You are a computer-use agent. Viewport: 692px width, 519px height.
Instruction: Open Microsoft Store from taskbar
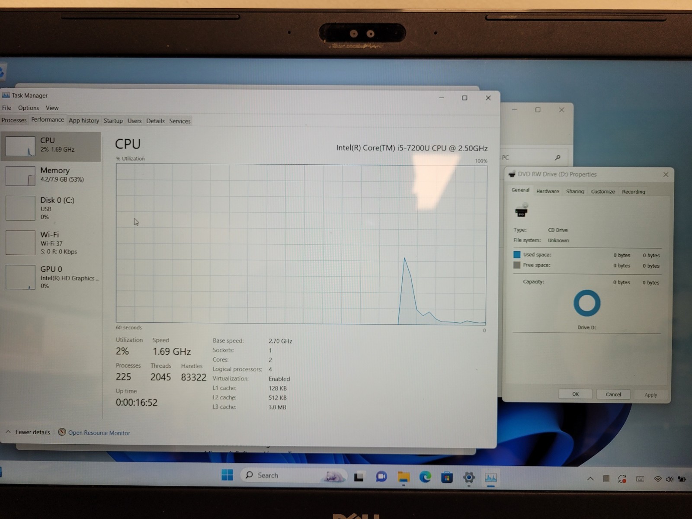pos(447,477)
